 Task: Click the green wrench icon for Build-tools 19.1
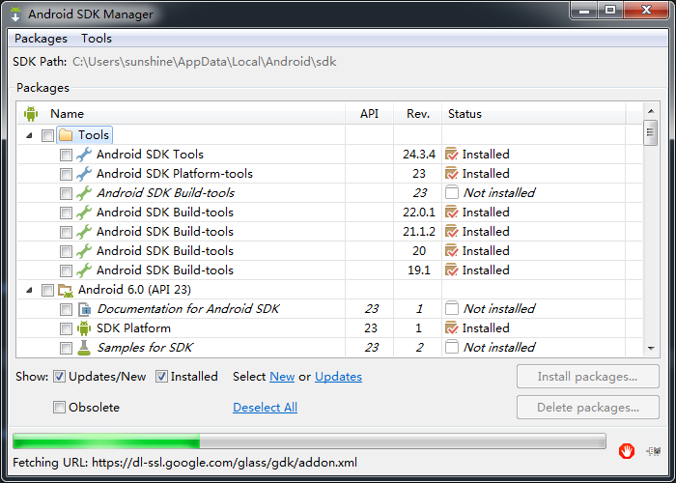coord(84,270)
